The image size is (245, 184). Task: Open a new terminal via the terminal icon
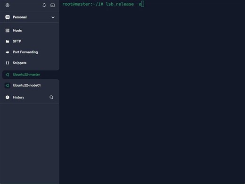pos(52,5)
